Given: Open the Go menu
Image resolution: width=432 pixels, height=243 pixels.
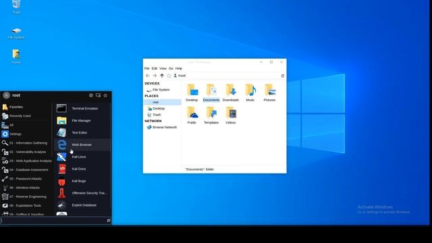Looking at the screenshot, I should pos(171,68).
